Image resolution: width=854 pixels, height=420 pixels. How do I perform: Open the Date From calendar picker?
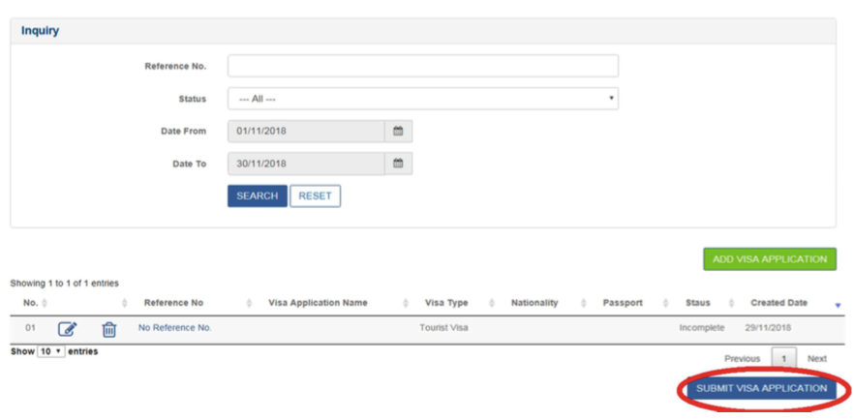click(398, 131)
